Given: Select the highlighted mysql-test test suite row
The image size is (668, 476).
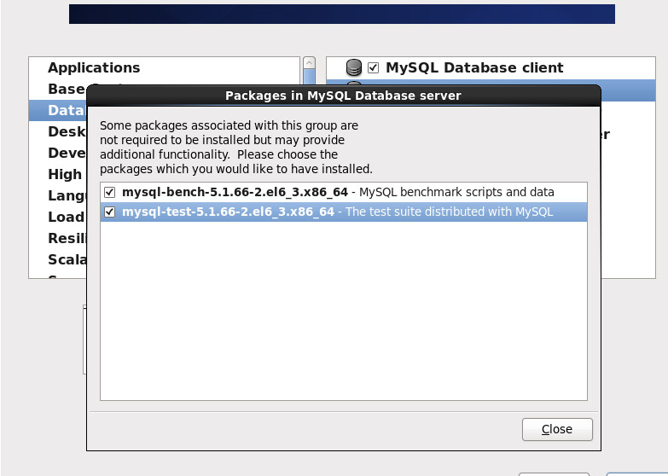Looking at the screenshot, I should point(344,212).
